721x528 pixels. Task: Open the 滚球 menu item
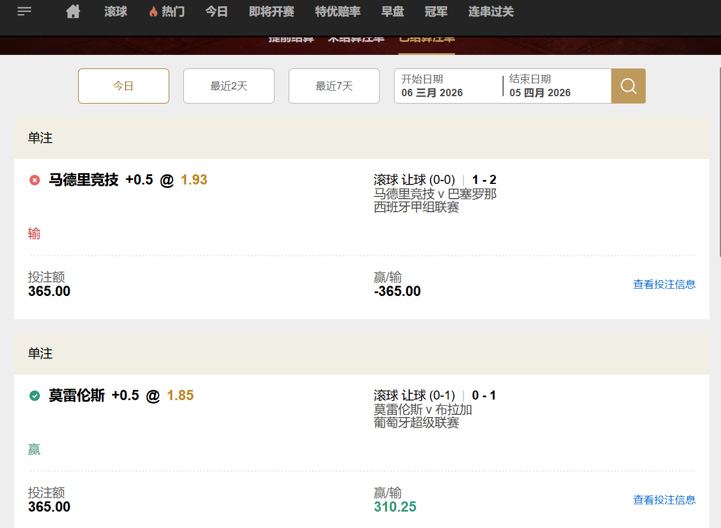[115, 12]
